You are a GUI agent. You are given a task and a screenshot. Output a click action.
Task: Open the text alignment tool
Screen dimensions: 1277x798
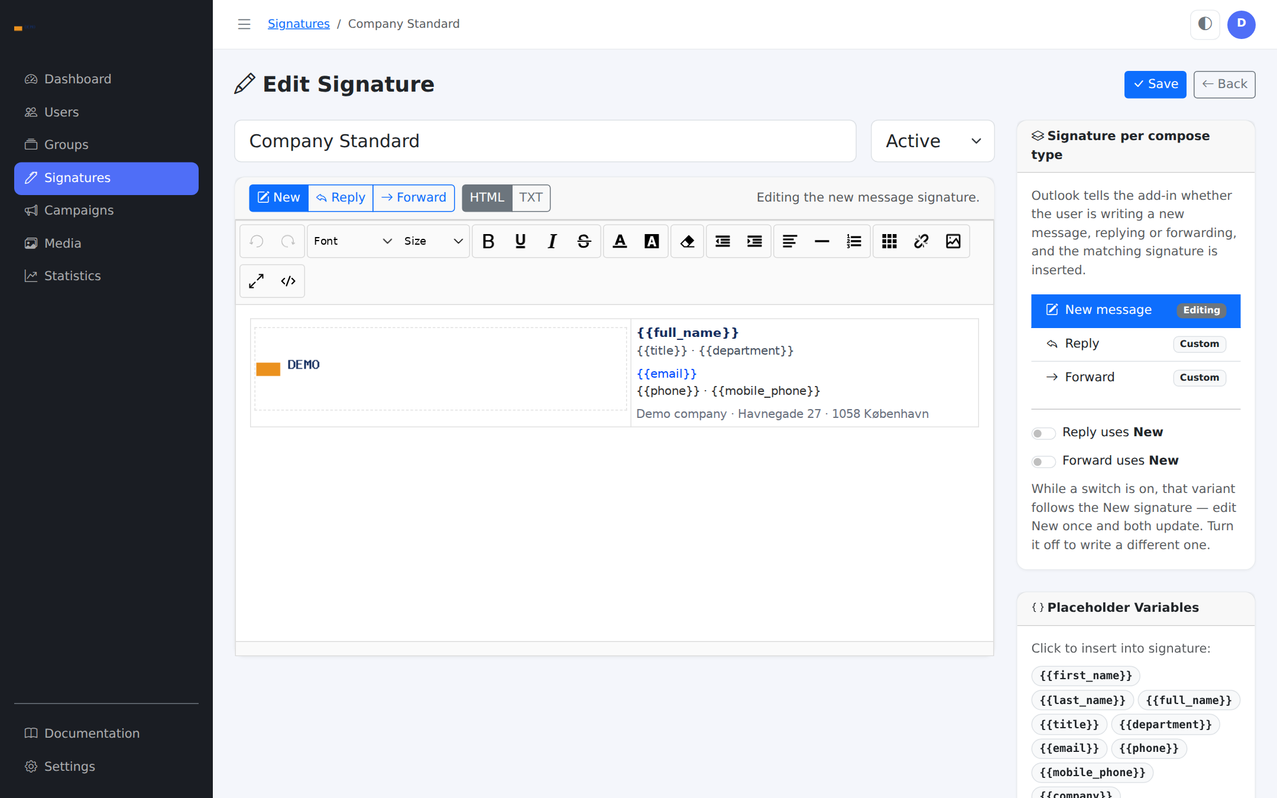790,241
